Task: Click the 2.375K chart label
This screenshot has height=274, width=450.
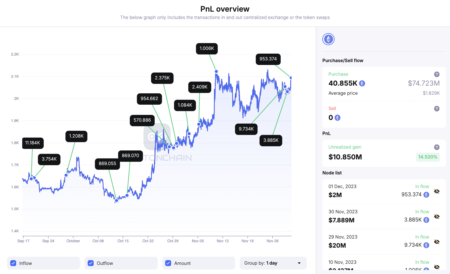Action: [x=162, y=78]
